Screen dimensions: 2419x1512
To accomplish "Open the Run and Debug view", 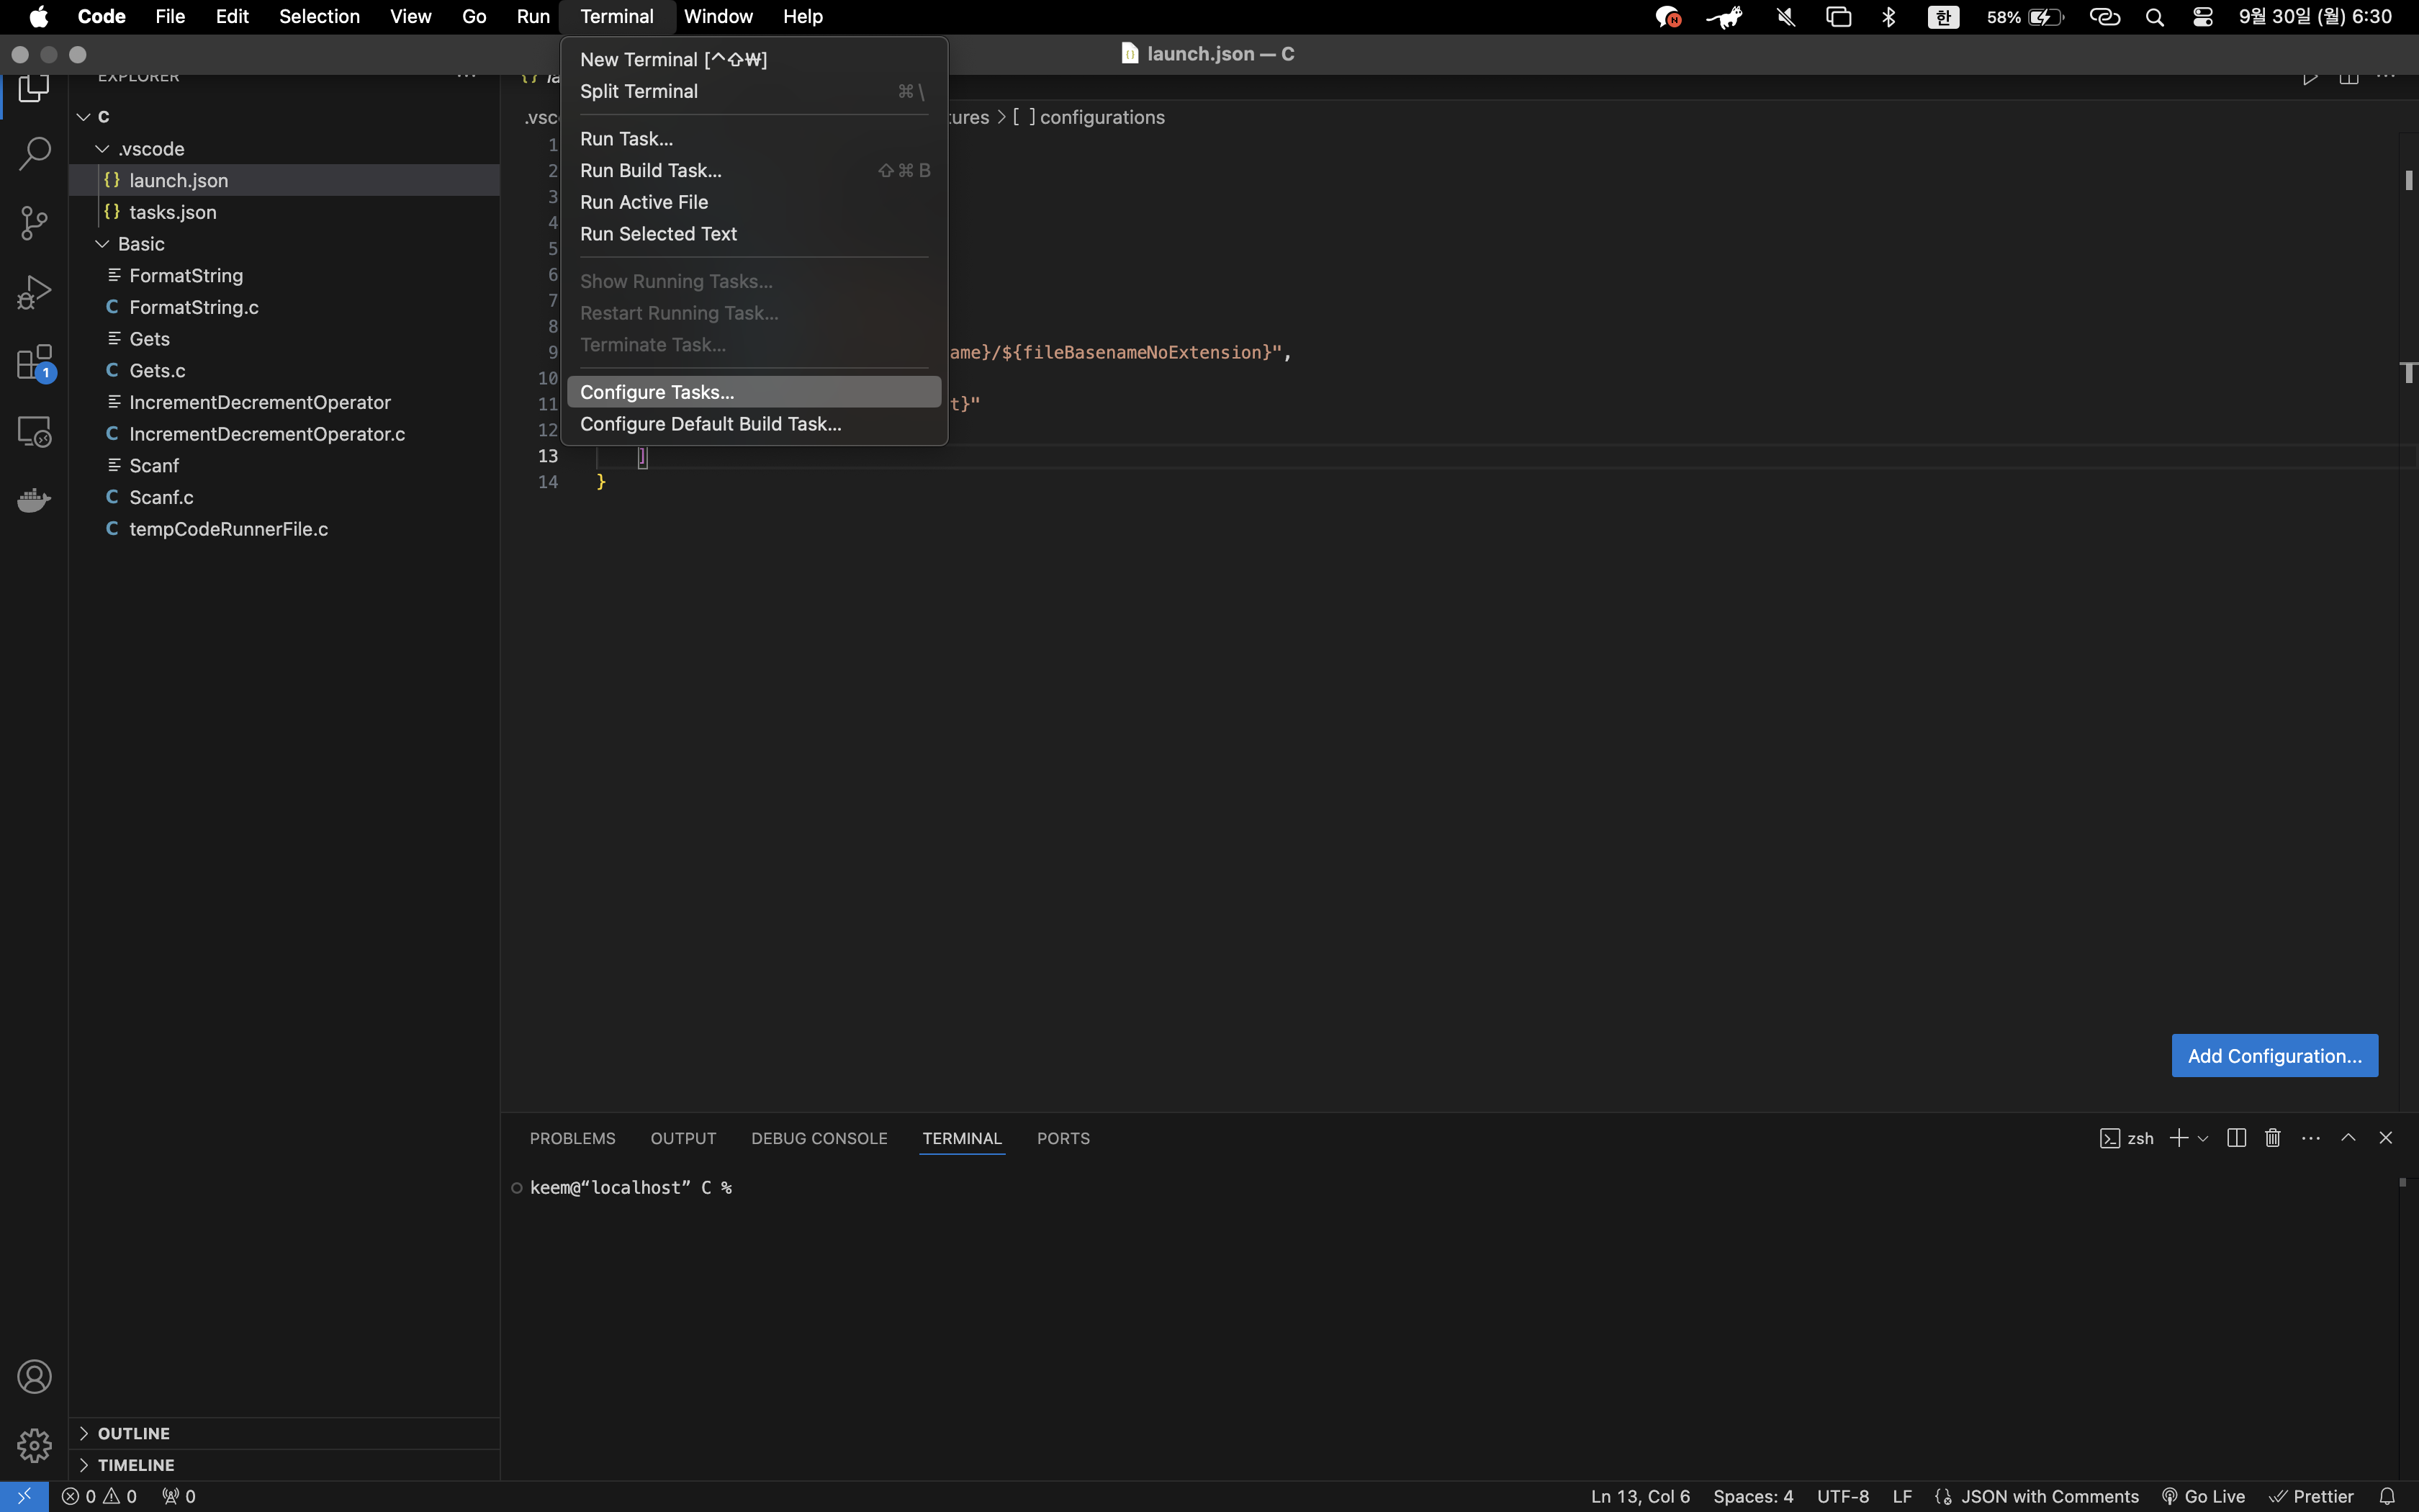I will tap(34, 293).
